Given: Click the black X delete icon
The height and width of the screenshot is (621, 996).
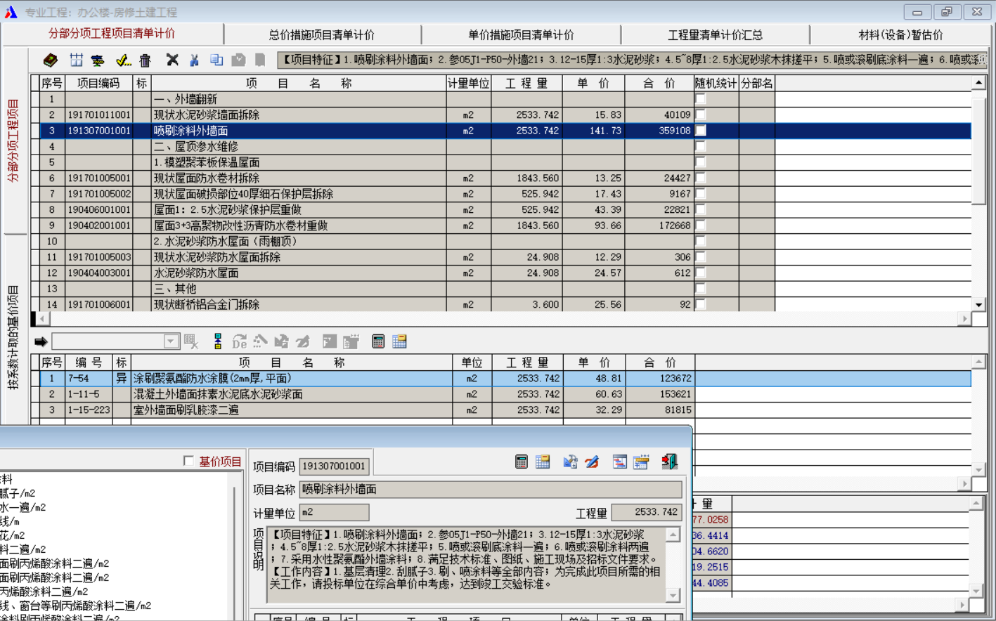Looking at the screenshot, I should point(172,60).
